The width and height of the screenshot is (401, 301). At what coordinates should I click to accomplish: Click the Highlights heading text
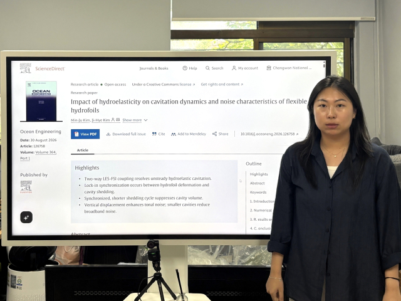point(87,167)
